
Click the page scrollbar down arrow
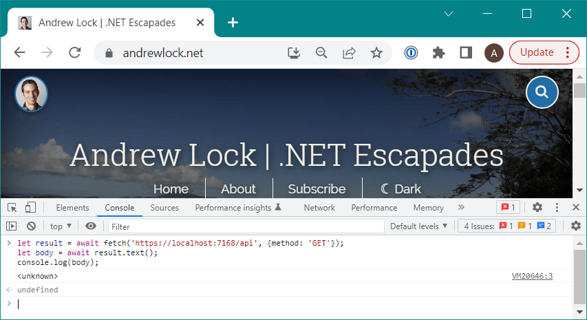(x=579, y=191)
